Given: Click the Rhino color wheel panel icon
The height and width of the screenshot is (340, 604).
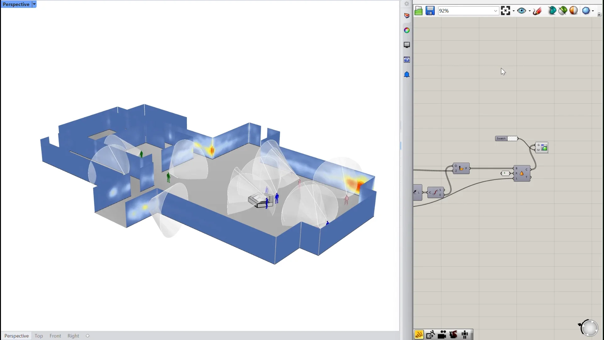Looking at the screenshot, I should pos(407,30).
